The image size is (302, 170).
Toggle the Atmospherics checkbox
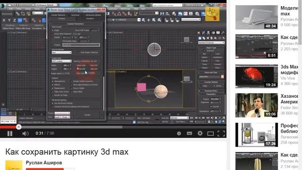coord(52,81)
